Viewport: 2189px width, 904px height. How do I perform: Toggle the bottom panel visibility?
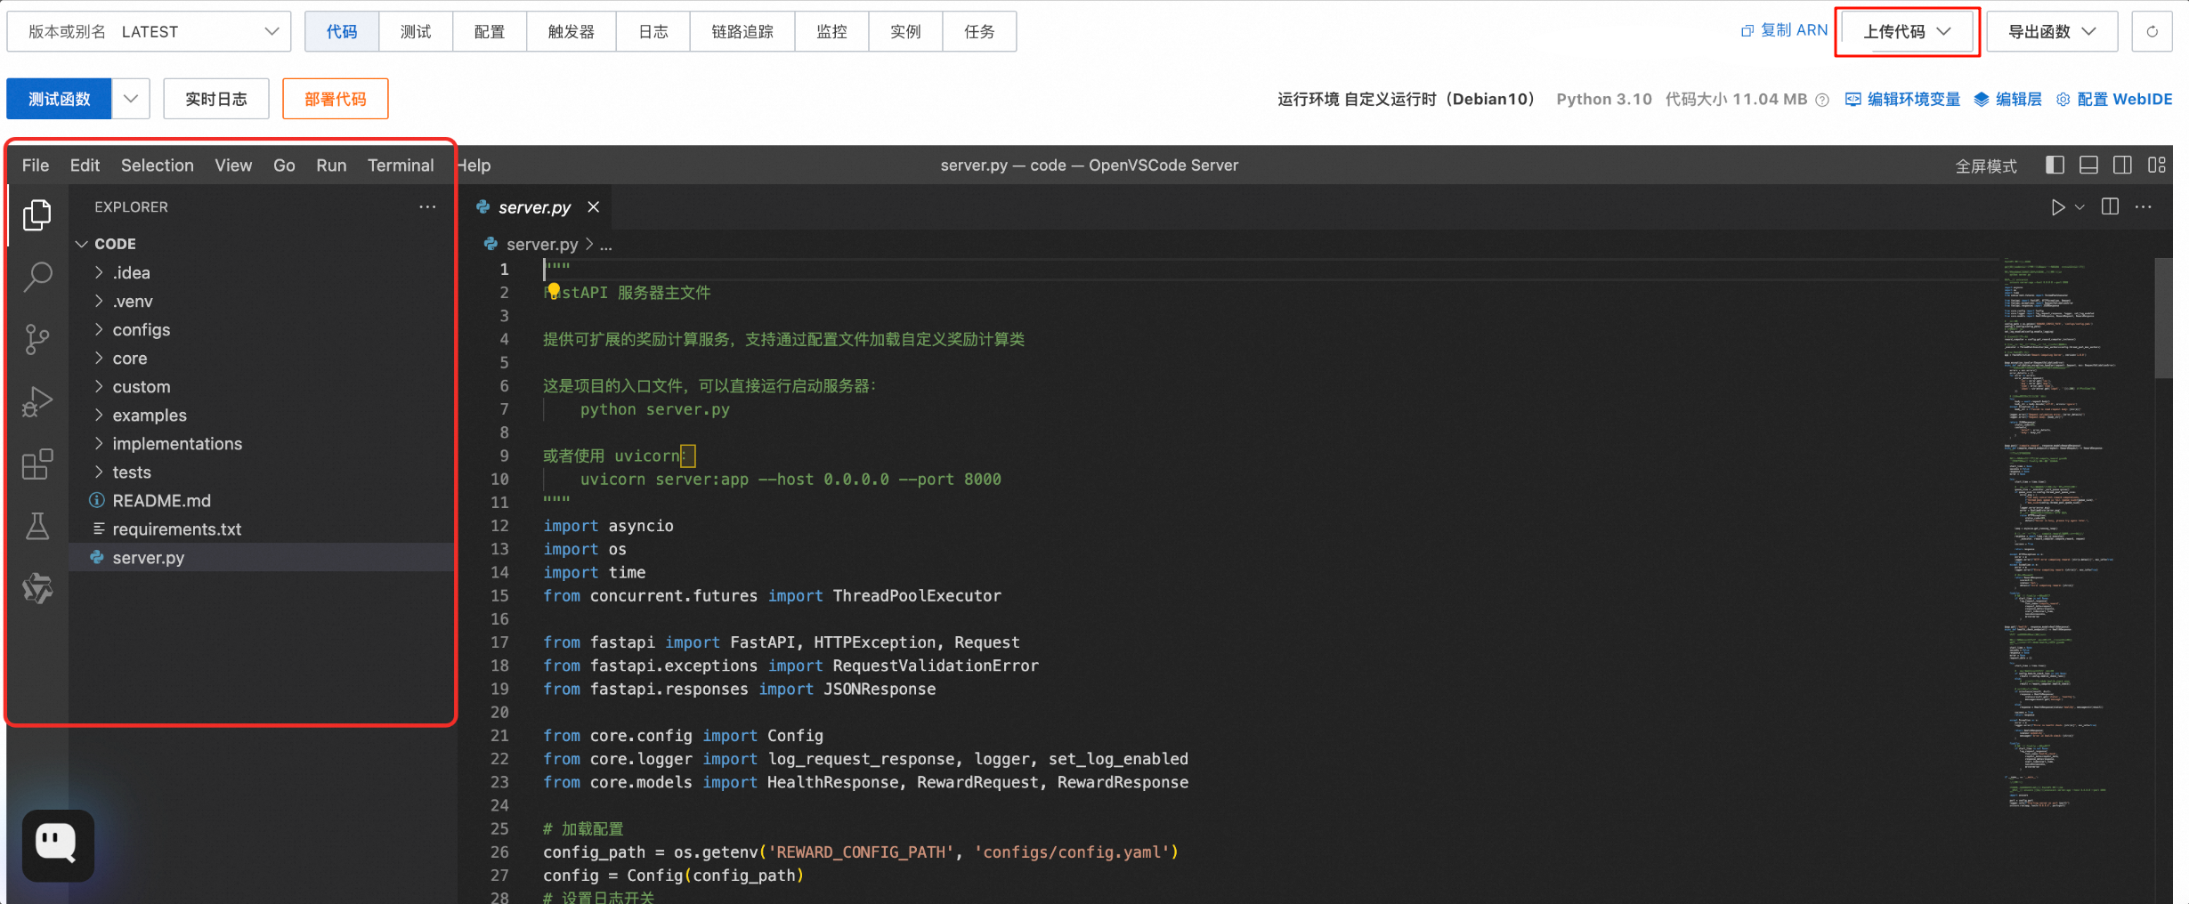(x=2088, y=165)
